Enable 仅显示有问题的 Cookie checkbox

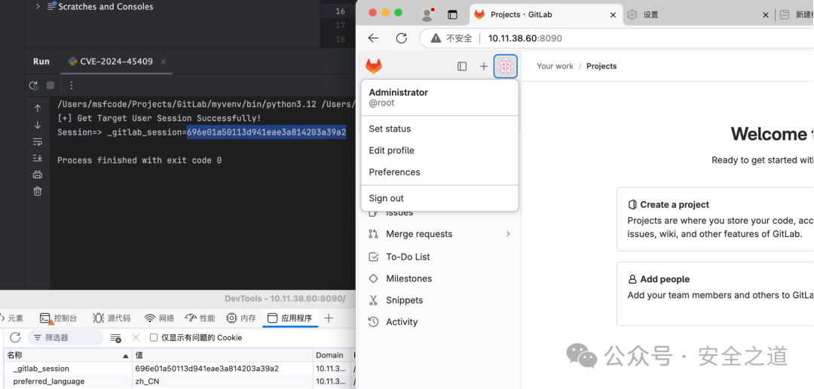(x=154, y=338)
